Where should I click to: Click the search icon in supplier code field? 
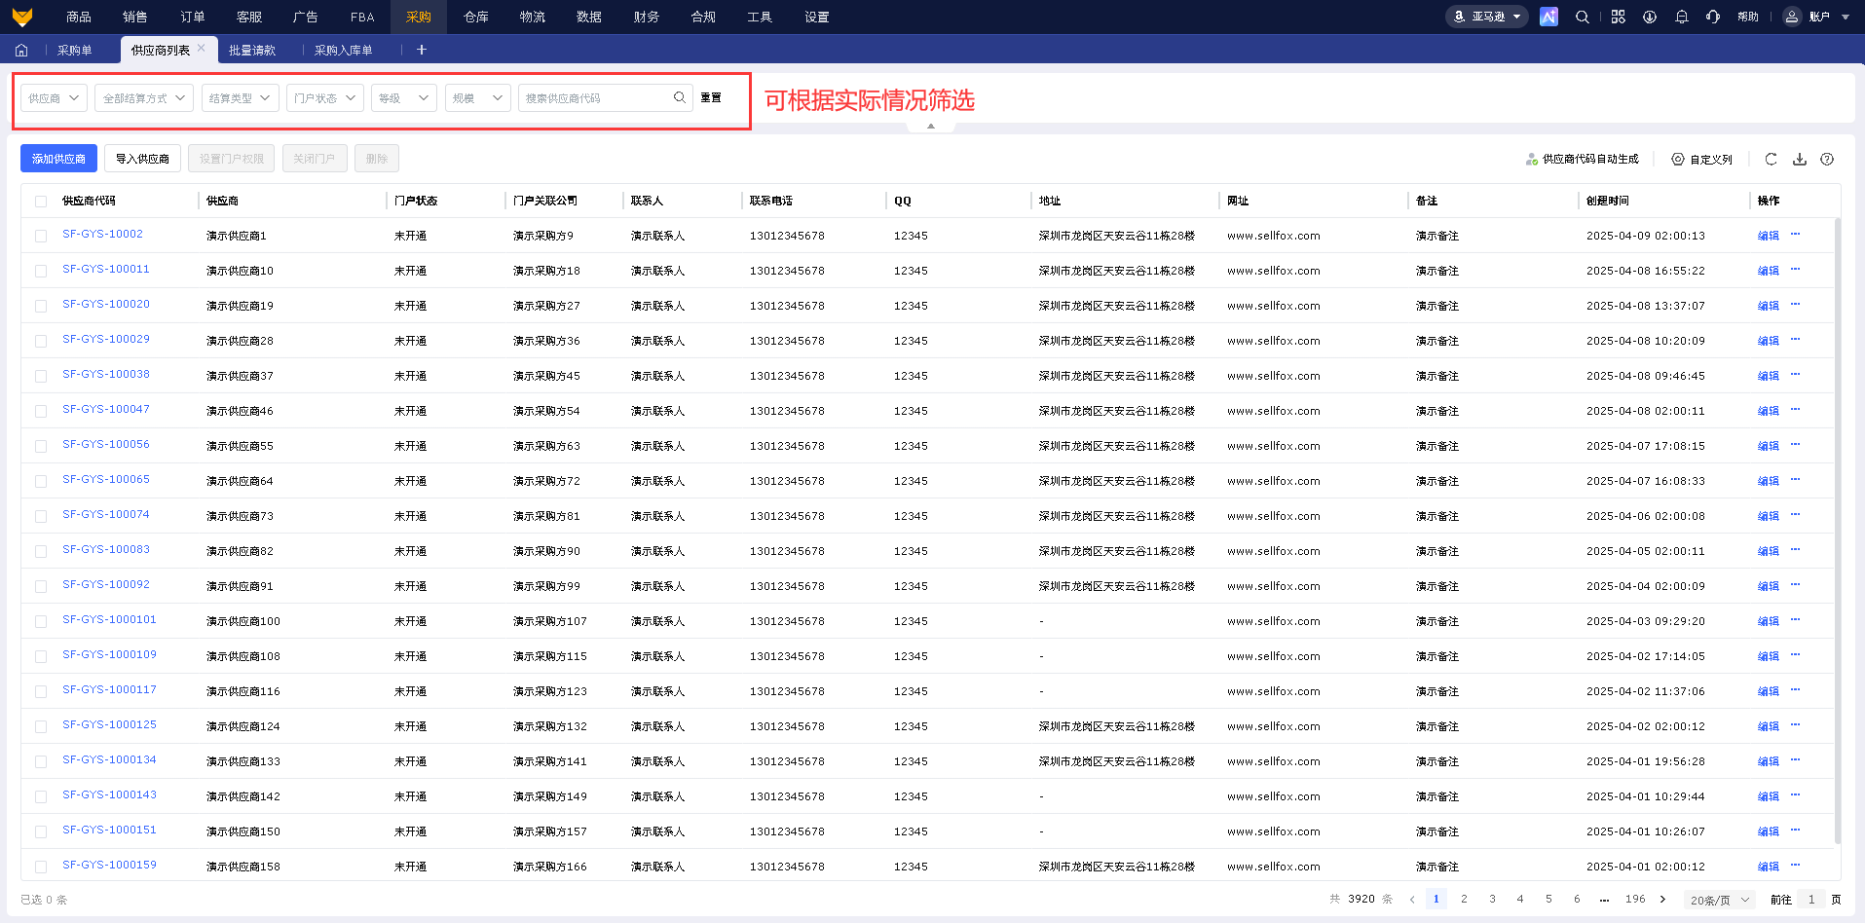click(x=680, y=97)
